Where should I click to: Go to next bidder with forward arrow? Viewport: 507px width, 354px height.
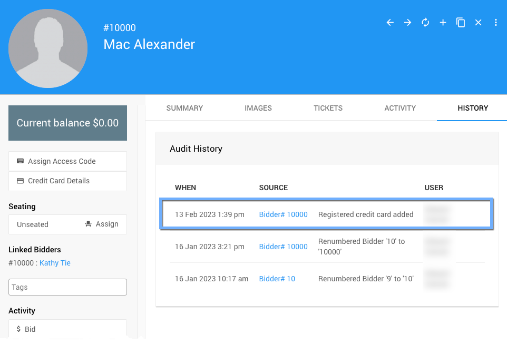407,23
